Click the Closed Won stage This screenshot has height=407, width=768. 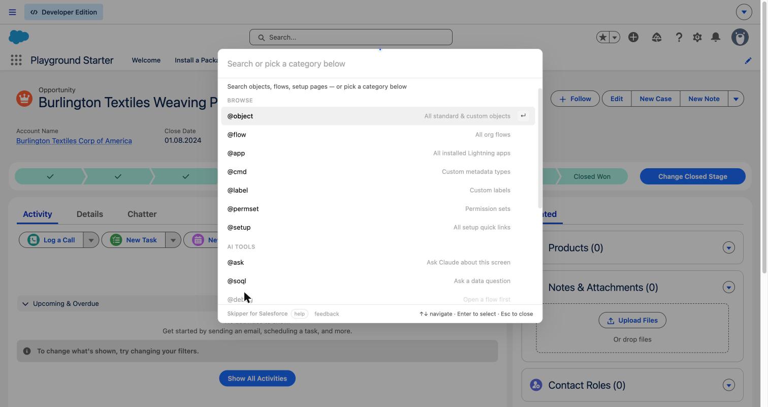point(592,176)
